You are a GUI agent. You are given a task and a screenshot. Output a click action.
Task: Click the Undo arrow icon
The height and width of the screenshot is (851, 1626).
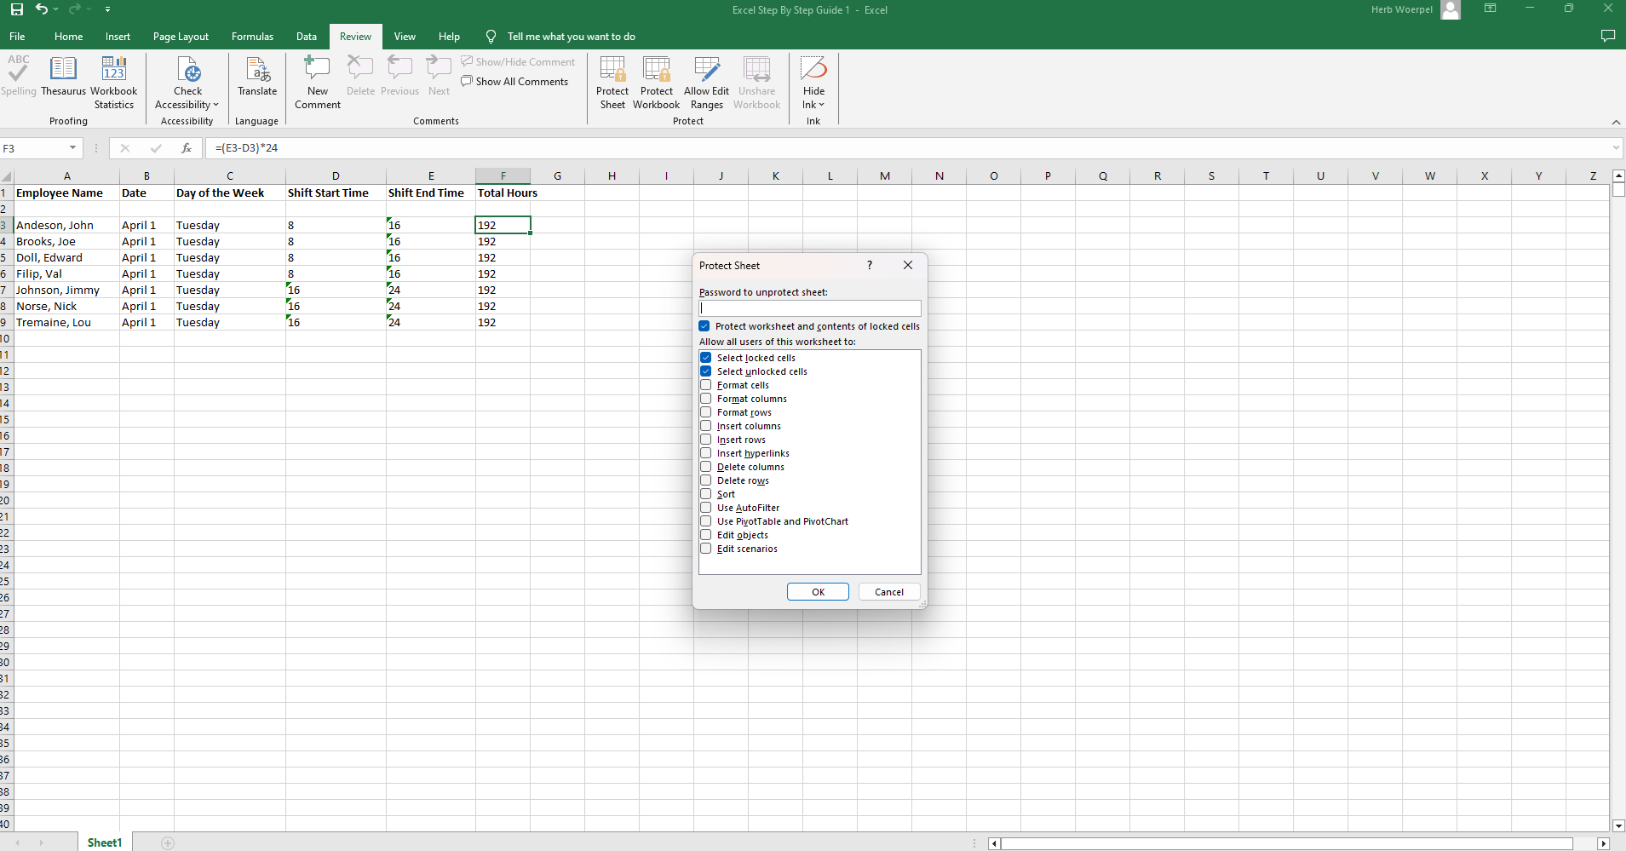click(42, 9)
